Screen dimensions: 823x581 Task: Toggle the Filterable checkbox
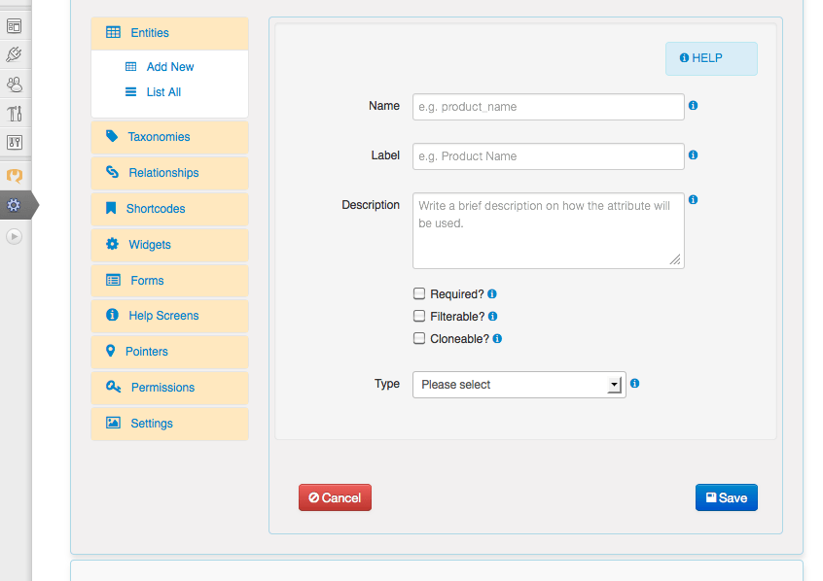[x=419, y=316]
